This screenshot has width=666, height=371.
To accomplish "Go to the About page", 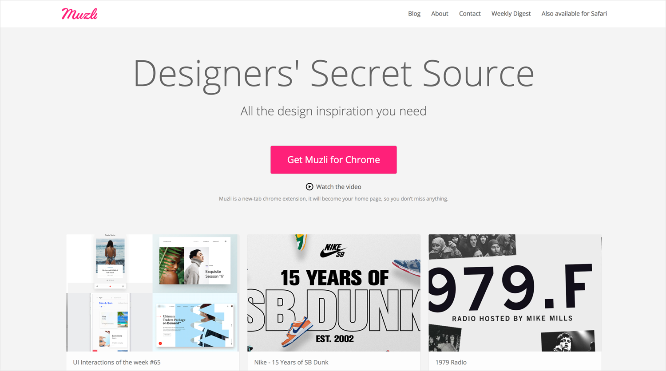I will tap(440, 14).
